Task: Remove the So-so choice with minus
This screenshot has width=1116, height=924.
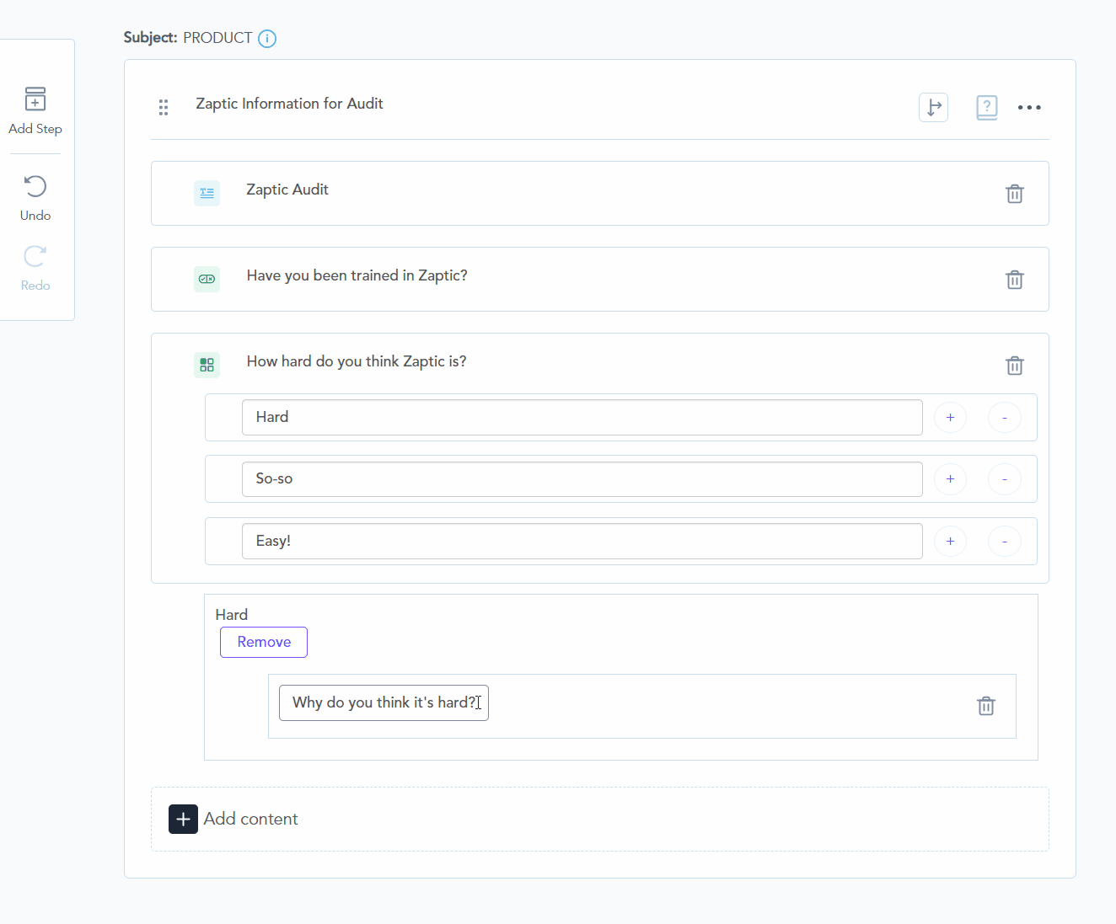Action: [x=1004, y=479]
